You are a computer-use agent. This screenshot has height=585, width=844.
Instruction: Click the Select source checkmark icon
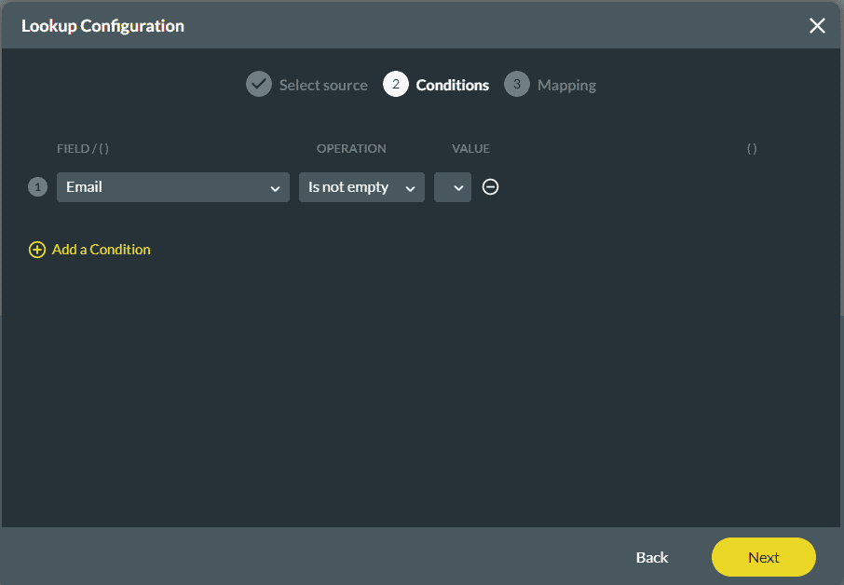tap(258, 85)
